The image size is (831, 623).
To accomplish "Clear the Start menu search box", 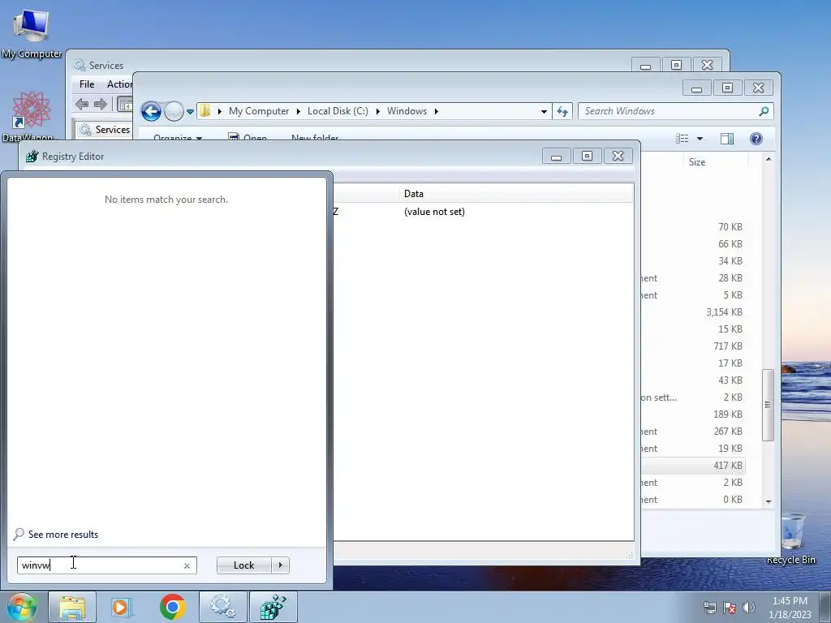I will 187,565.
